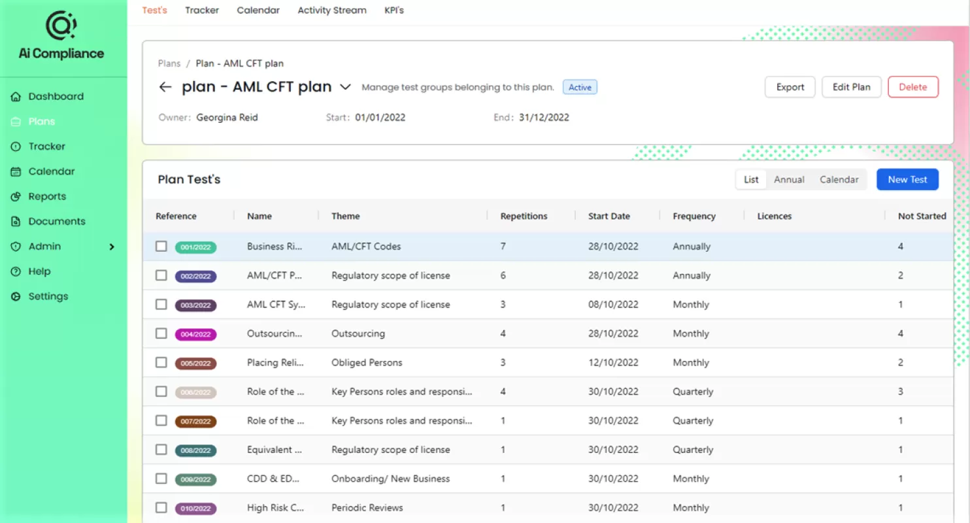Image resolution: width=970 pixels, height=523 pixels.
Task: Open Dashboard via its home icon
Action: (x=16, y=97)
